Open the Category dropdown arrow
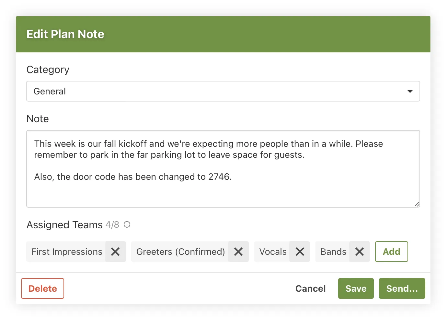 (410, 91)
